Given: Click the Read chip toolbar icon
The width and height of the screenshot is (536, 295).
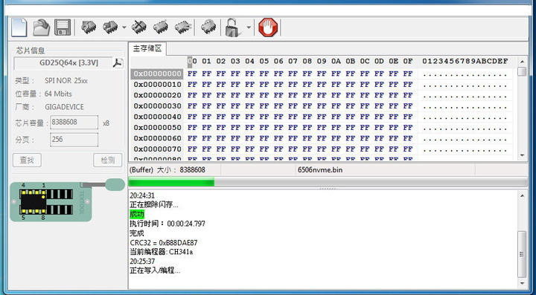Looking at the screenshot, I should [88, 27].
